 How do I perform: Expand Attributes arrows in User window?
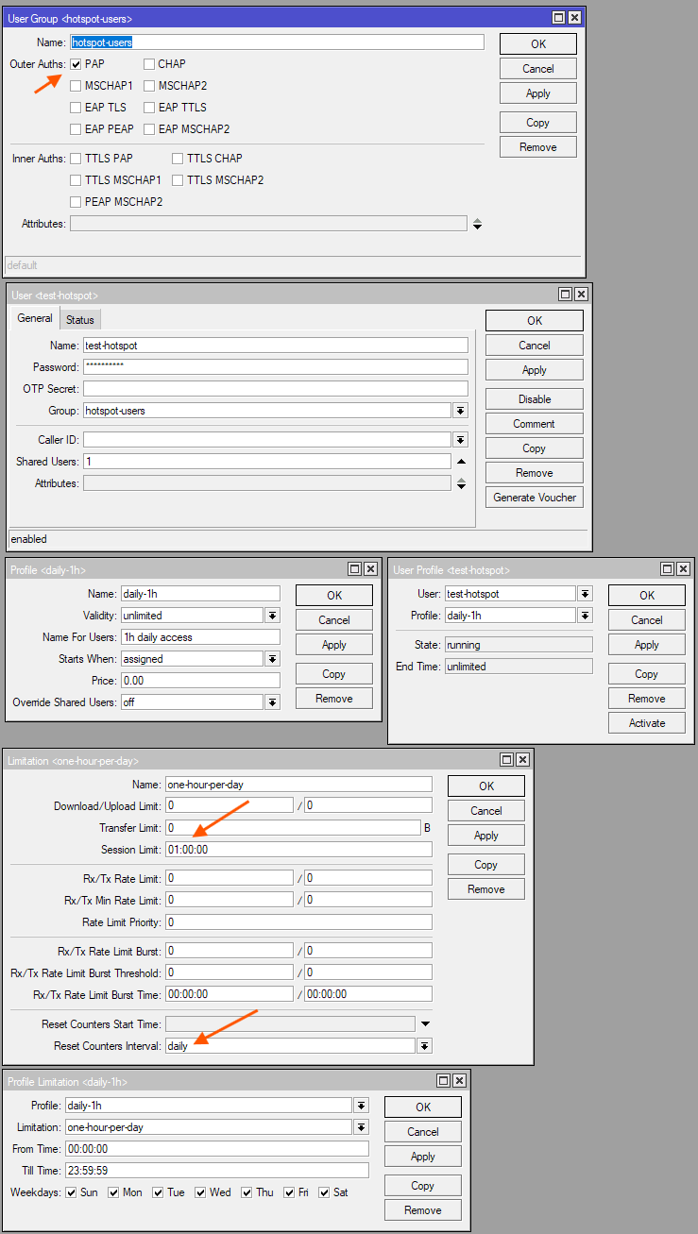(461, 483)
